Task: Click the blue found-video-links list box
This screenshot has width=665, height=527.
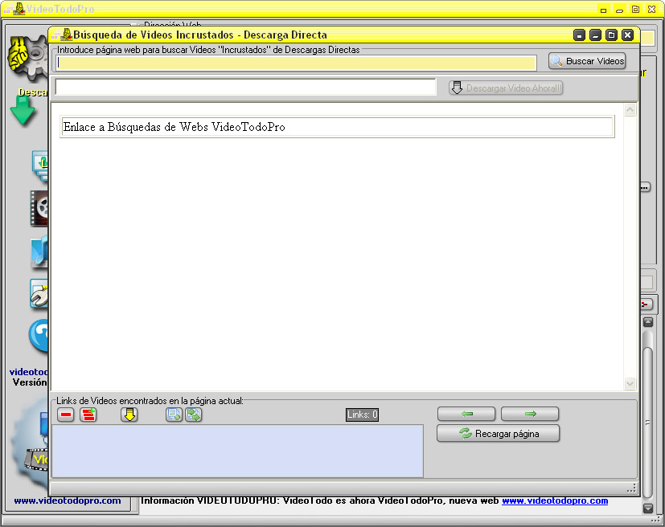Action: [237, 451]
